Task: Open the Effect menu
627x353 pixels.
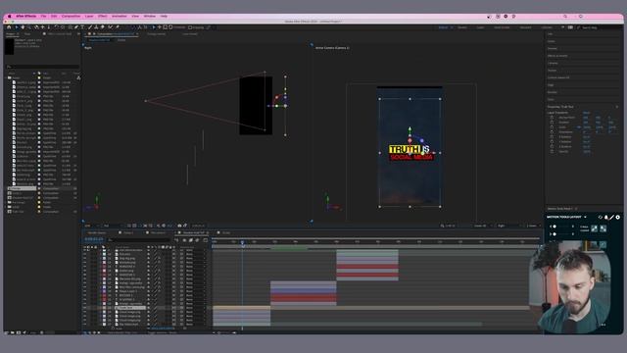Action: tap(102, 17)
